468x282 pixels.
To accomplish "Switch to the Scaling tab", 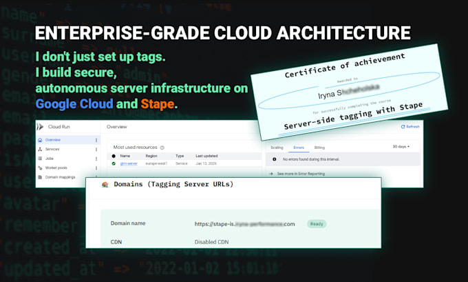I will click(x=277, y=148).
